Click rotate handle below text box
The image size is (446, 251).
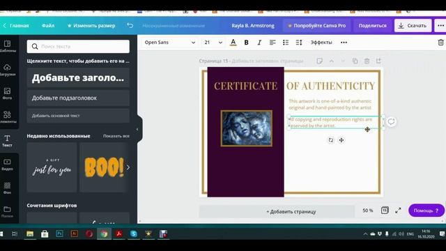(x=331, y=140)
